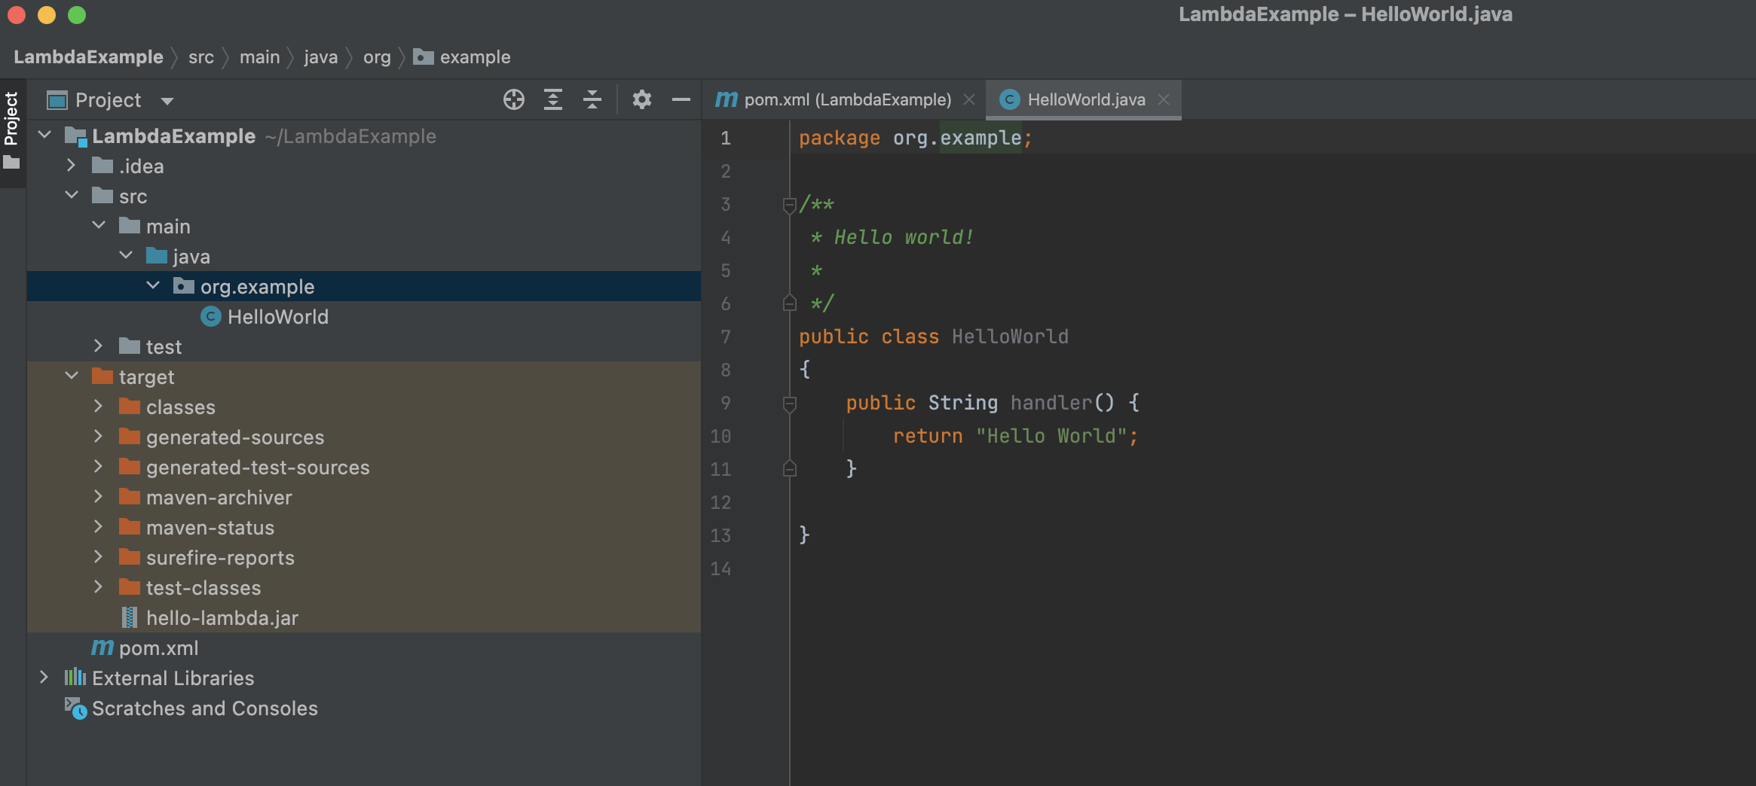The width and height of the screenshot is (1756, 786).
Task: Expand External Libraries node
Action: coord(44,678)
